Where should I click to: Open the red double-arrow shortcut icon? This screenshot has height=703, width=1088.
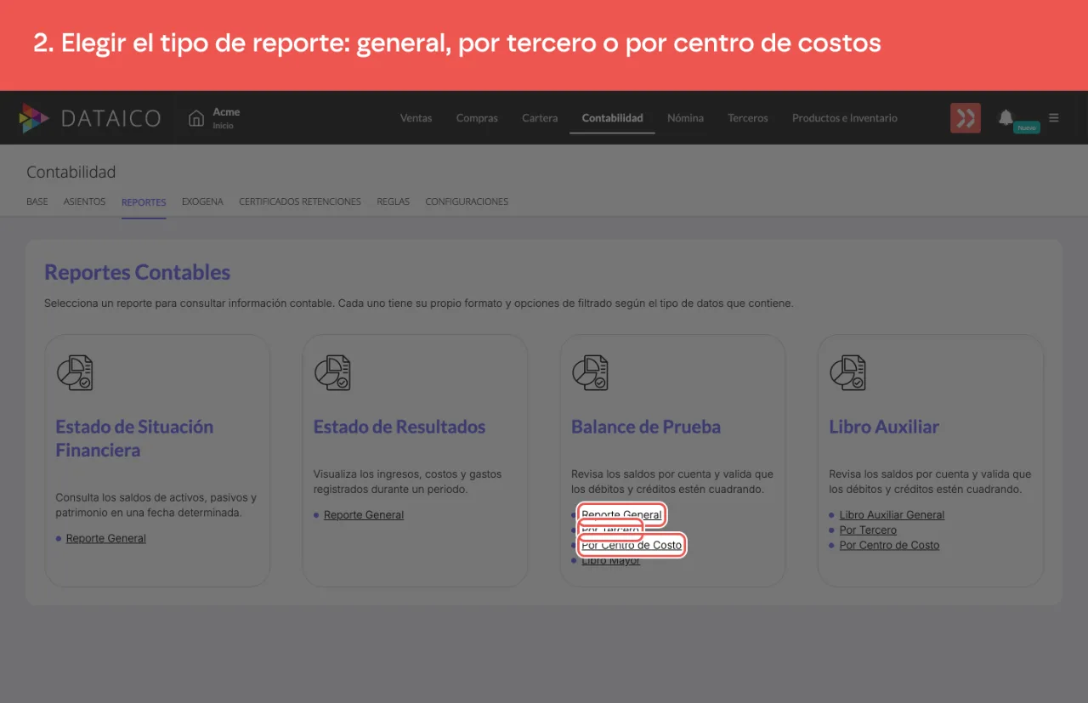coord(966,118)
